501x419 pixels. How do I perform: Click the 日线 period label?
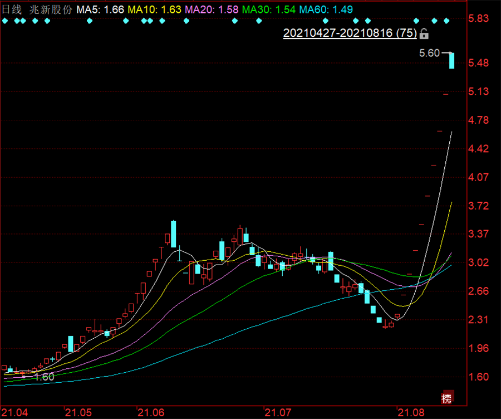[12, 9]
